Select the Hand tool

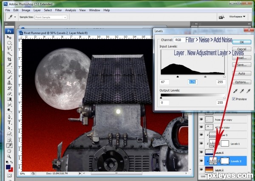(x=9, y=151)
